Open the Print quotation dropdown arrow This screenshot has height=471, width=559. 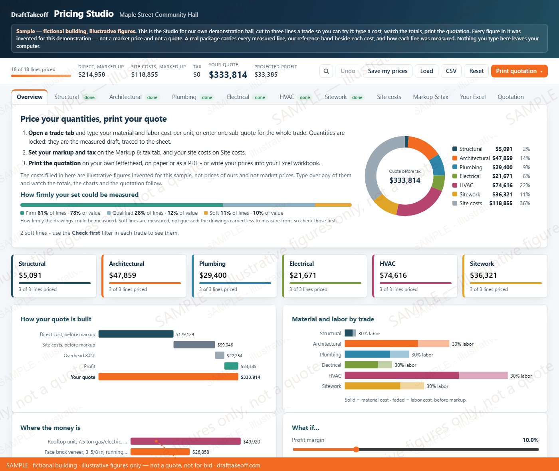pos(541,71)
